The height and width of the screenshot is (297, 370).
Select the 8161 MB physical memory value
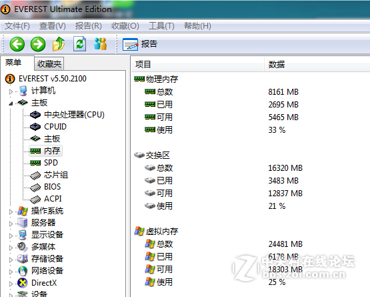tap(283, 92)
